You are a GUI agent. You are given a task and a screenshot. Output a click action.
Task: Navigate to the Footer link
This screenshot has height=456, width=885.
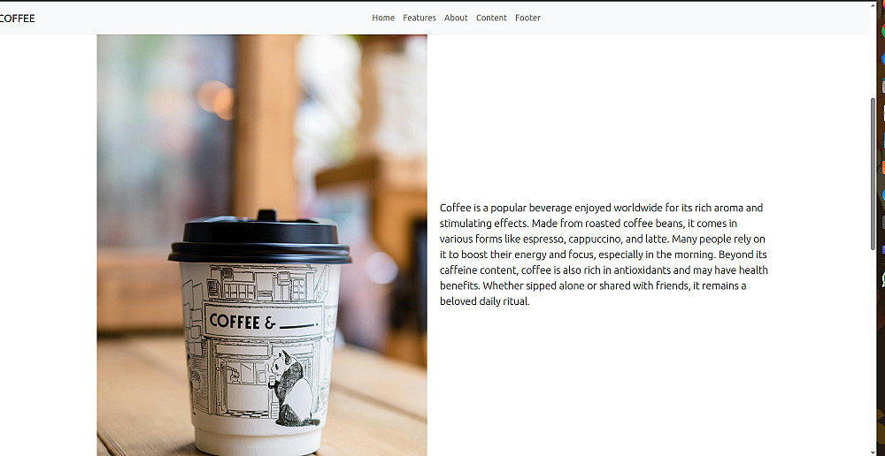pyautogui.click(x=527, y=18)
